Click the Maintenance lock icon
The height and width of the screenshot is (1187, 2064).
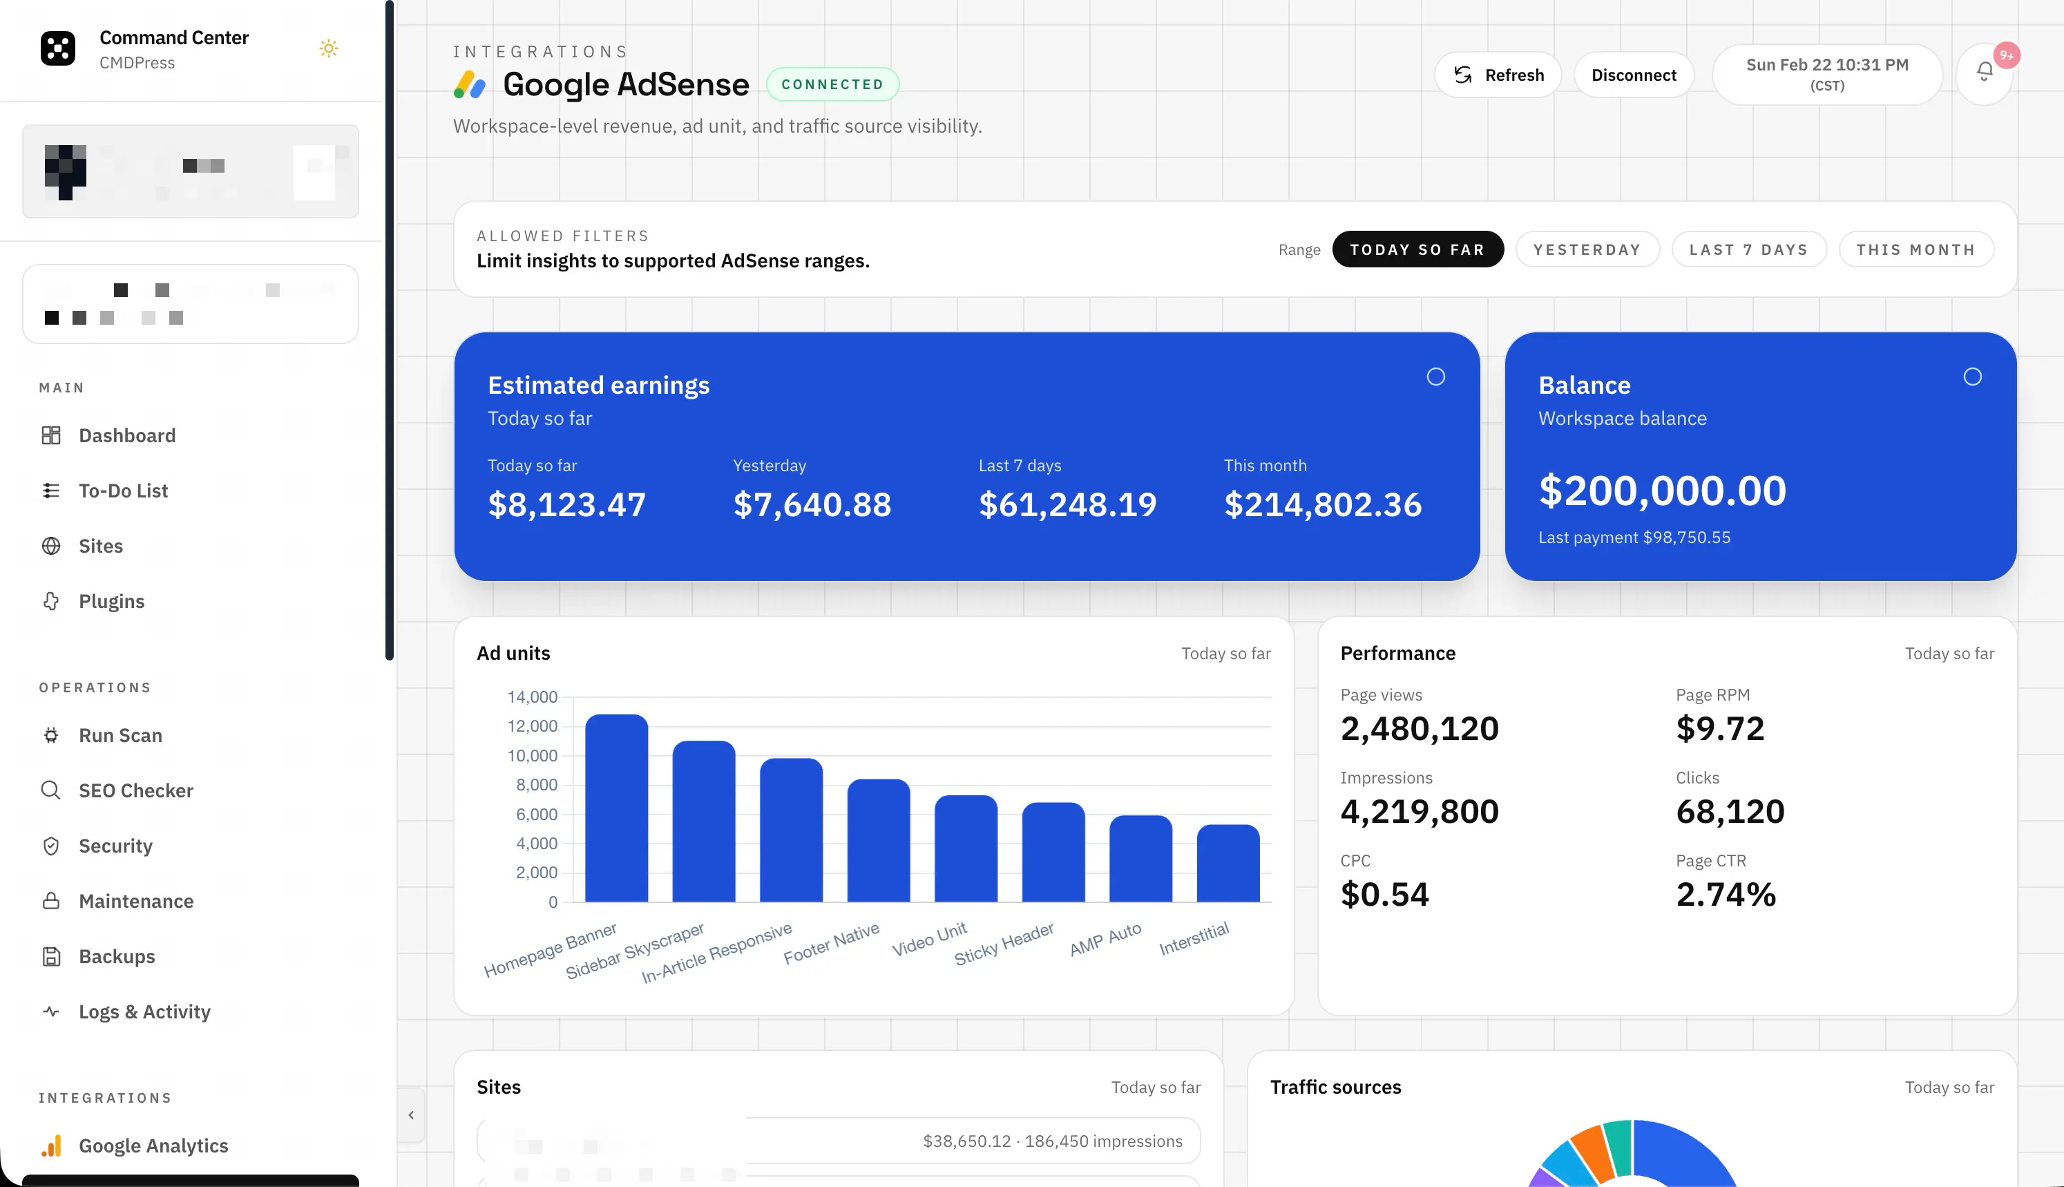(51, 901)
